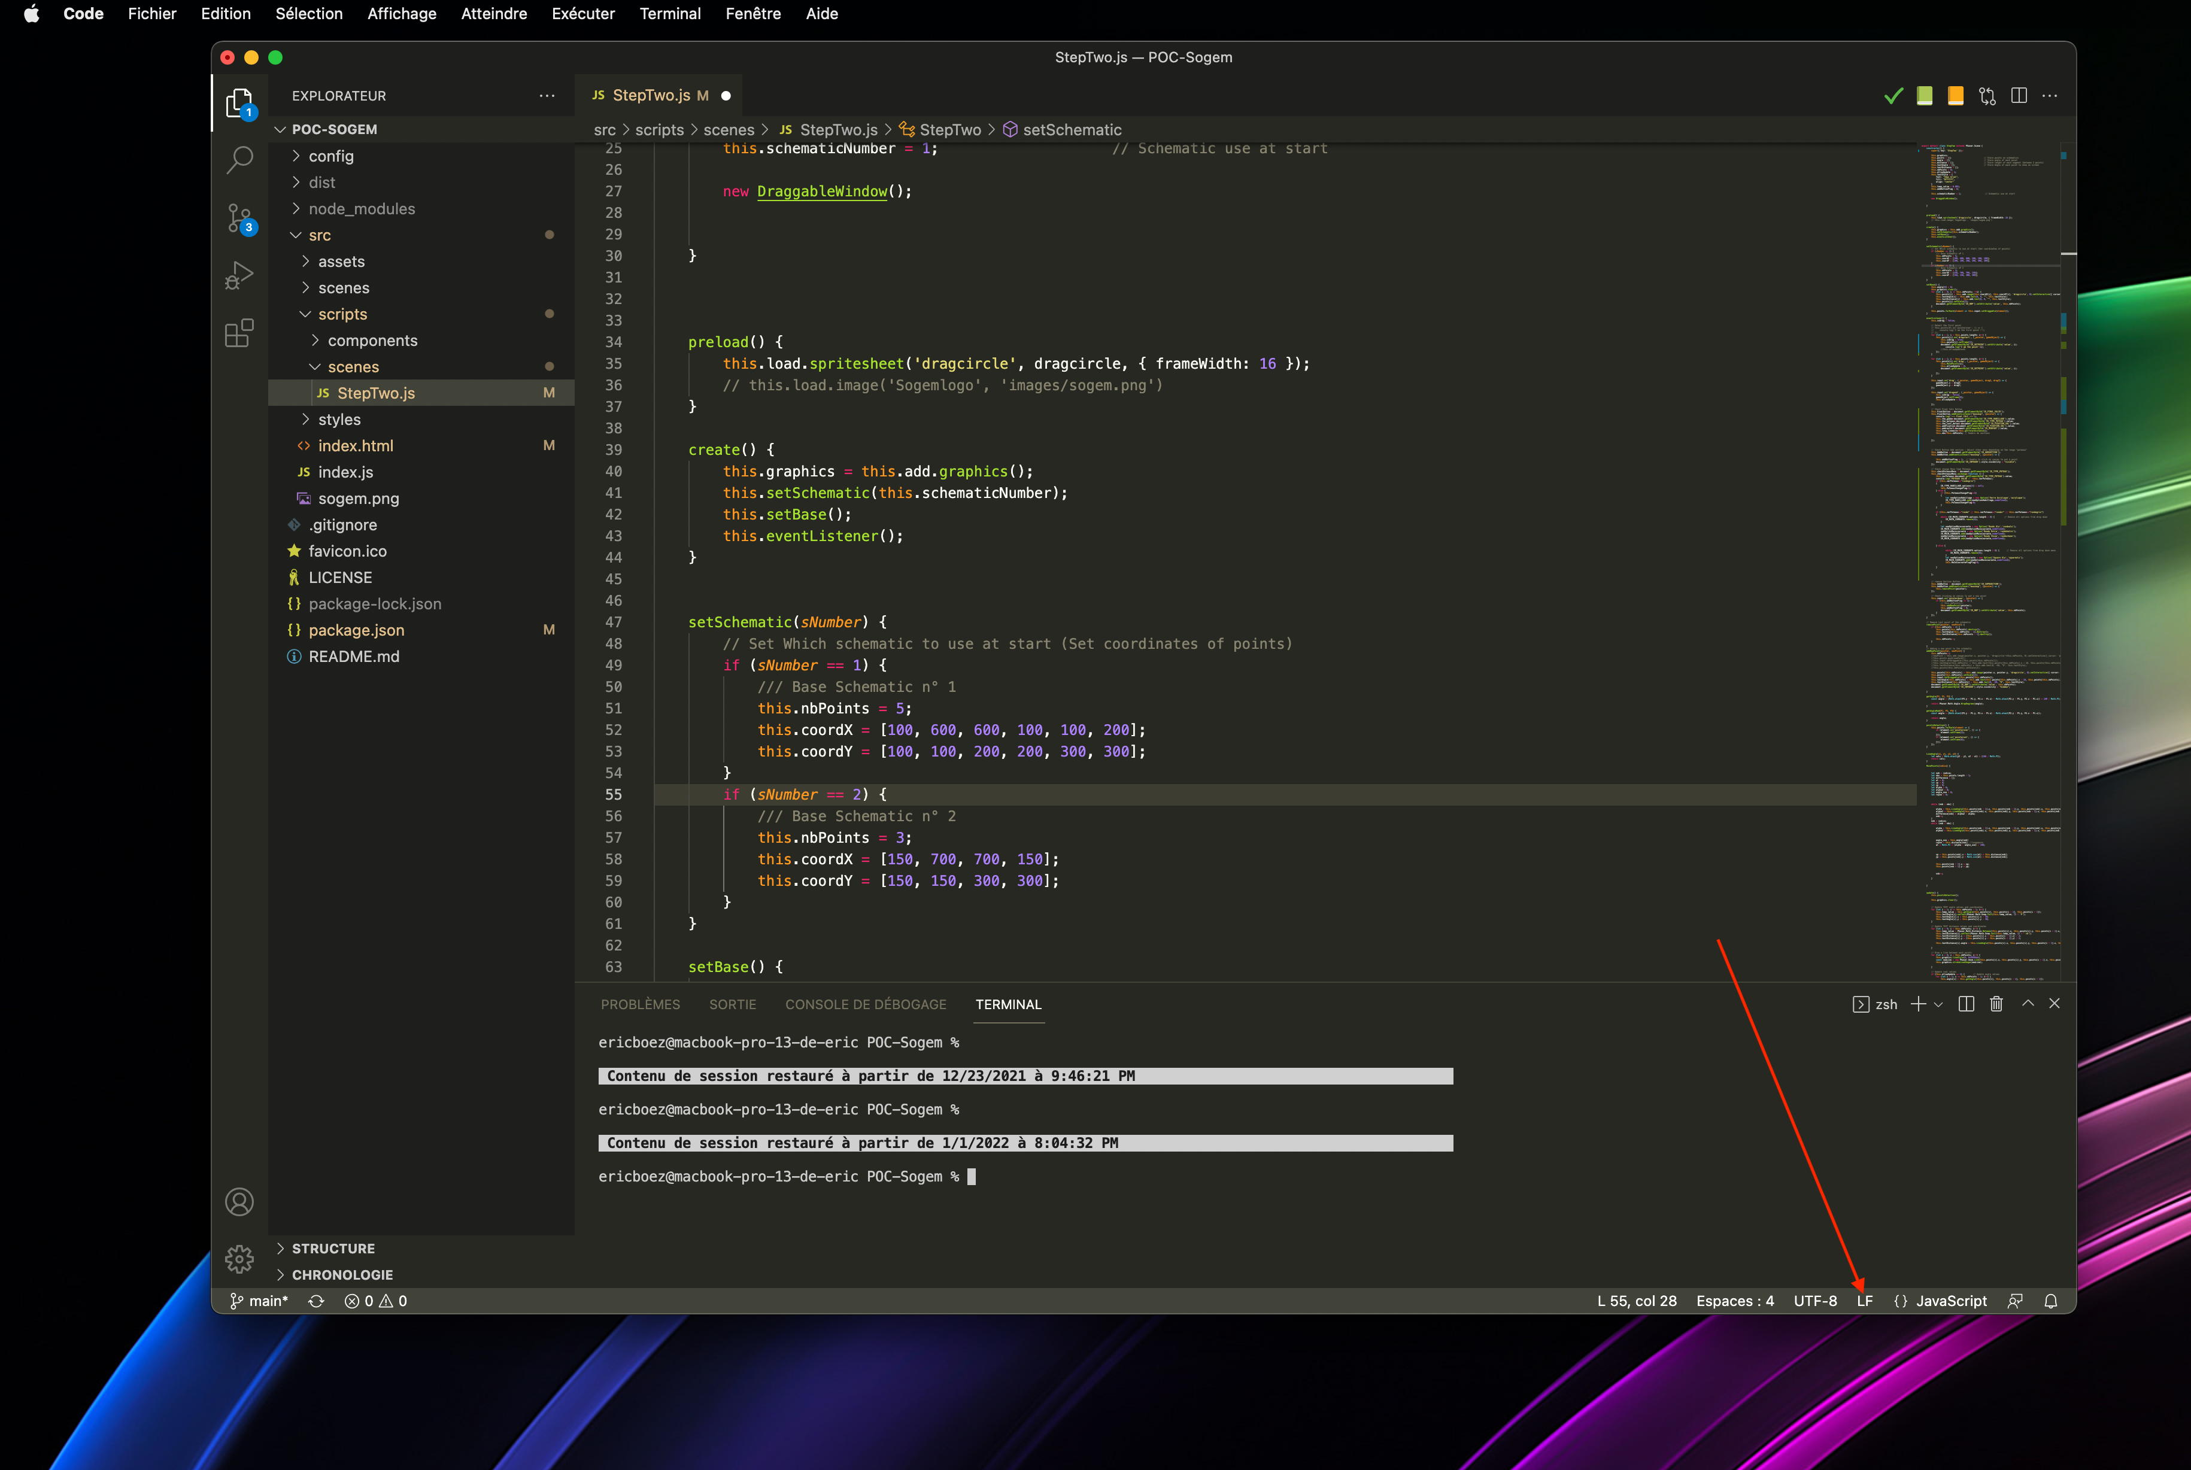Change indentation via Espaces : 4

1734,1301
